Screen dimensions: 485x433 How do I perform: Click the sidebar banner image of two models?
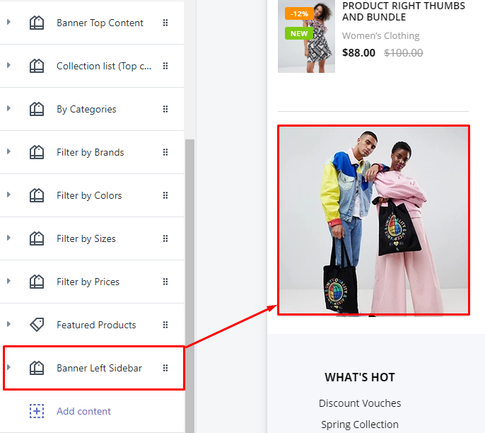pos(373,221)
